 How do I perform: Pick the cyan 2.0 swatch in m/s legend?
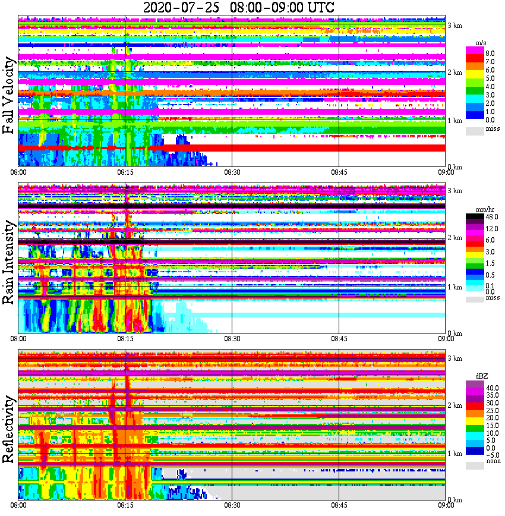click(475, 99)
